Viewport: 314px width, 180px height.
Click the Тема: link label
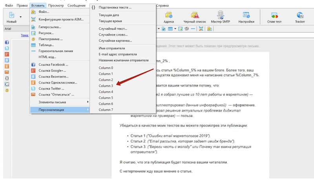point(25,35)
